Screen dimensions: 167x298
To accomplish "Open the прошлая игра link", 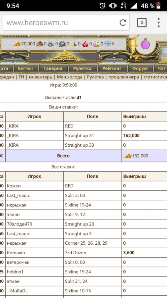I will (124, 77).
